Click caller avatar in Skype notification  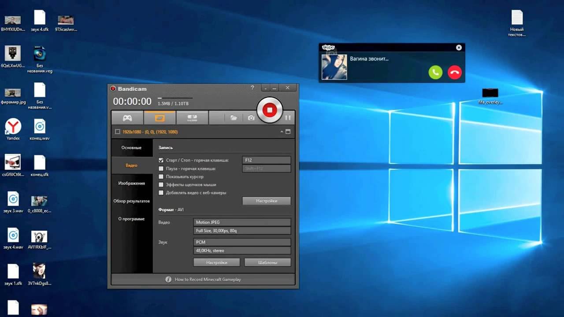point(334,67)
